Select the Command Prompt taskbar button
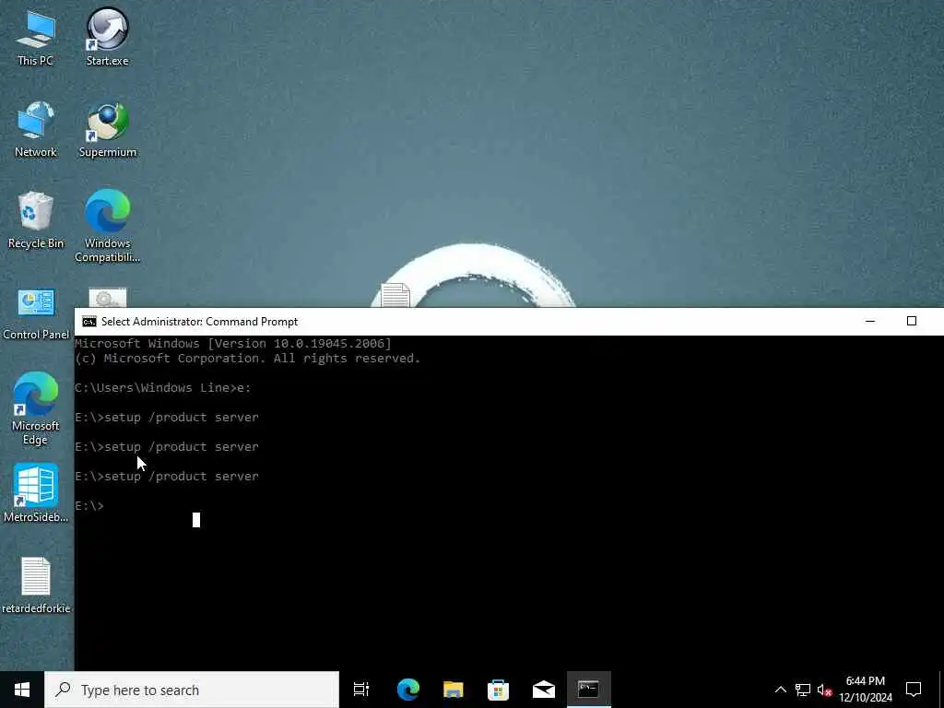Image resolution: width=944 pixels, height=708 pixels. pos(589,690)
